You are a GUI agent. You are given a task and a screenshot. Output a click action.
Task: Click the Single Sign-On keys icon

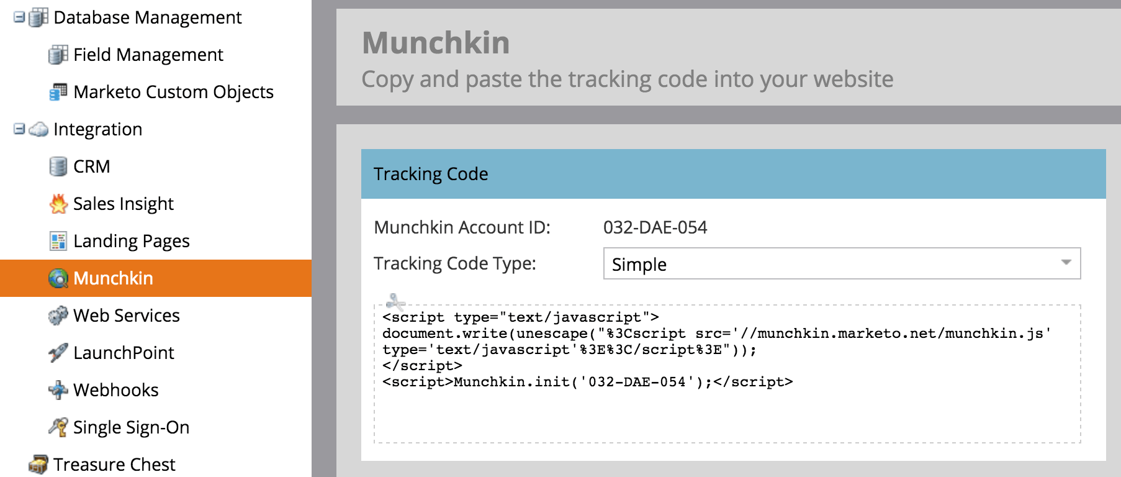(x=58, y=427)
